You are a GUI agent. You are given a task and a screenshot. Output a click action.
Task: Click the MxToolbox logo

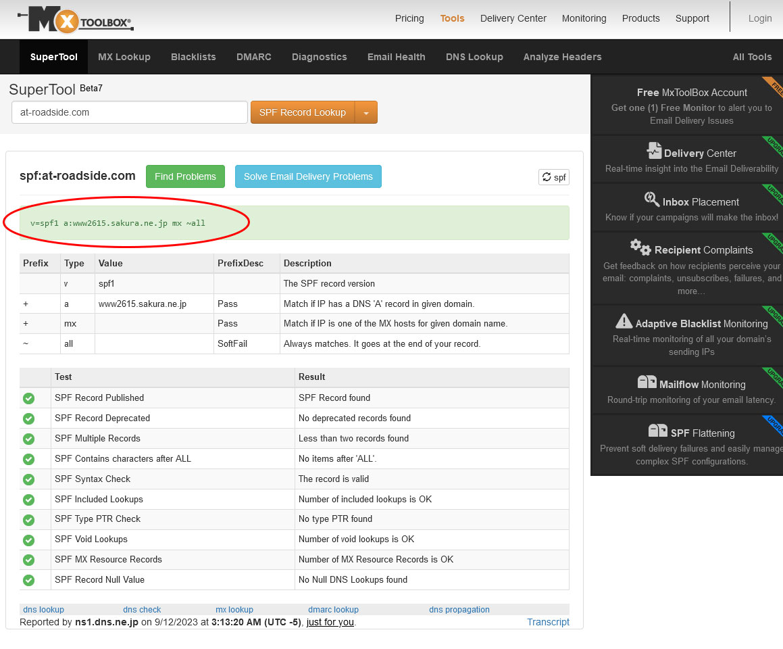pyautogui.click(x=76, y=19)
